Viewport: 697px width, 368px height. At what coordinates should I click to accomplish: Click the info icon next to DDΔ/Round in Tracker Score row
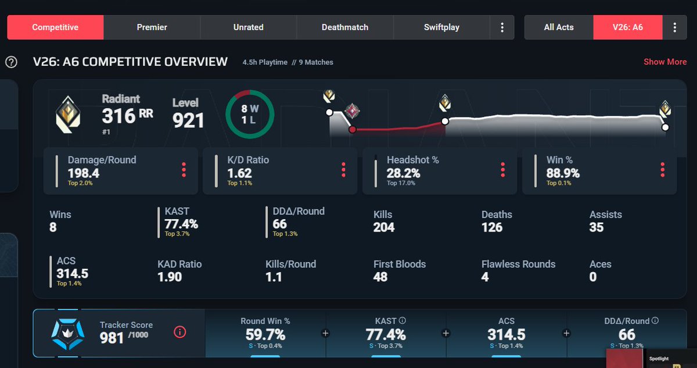[656, 320]
